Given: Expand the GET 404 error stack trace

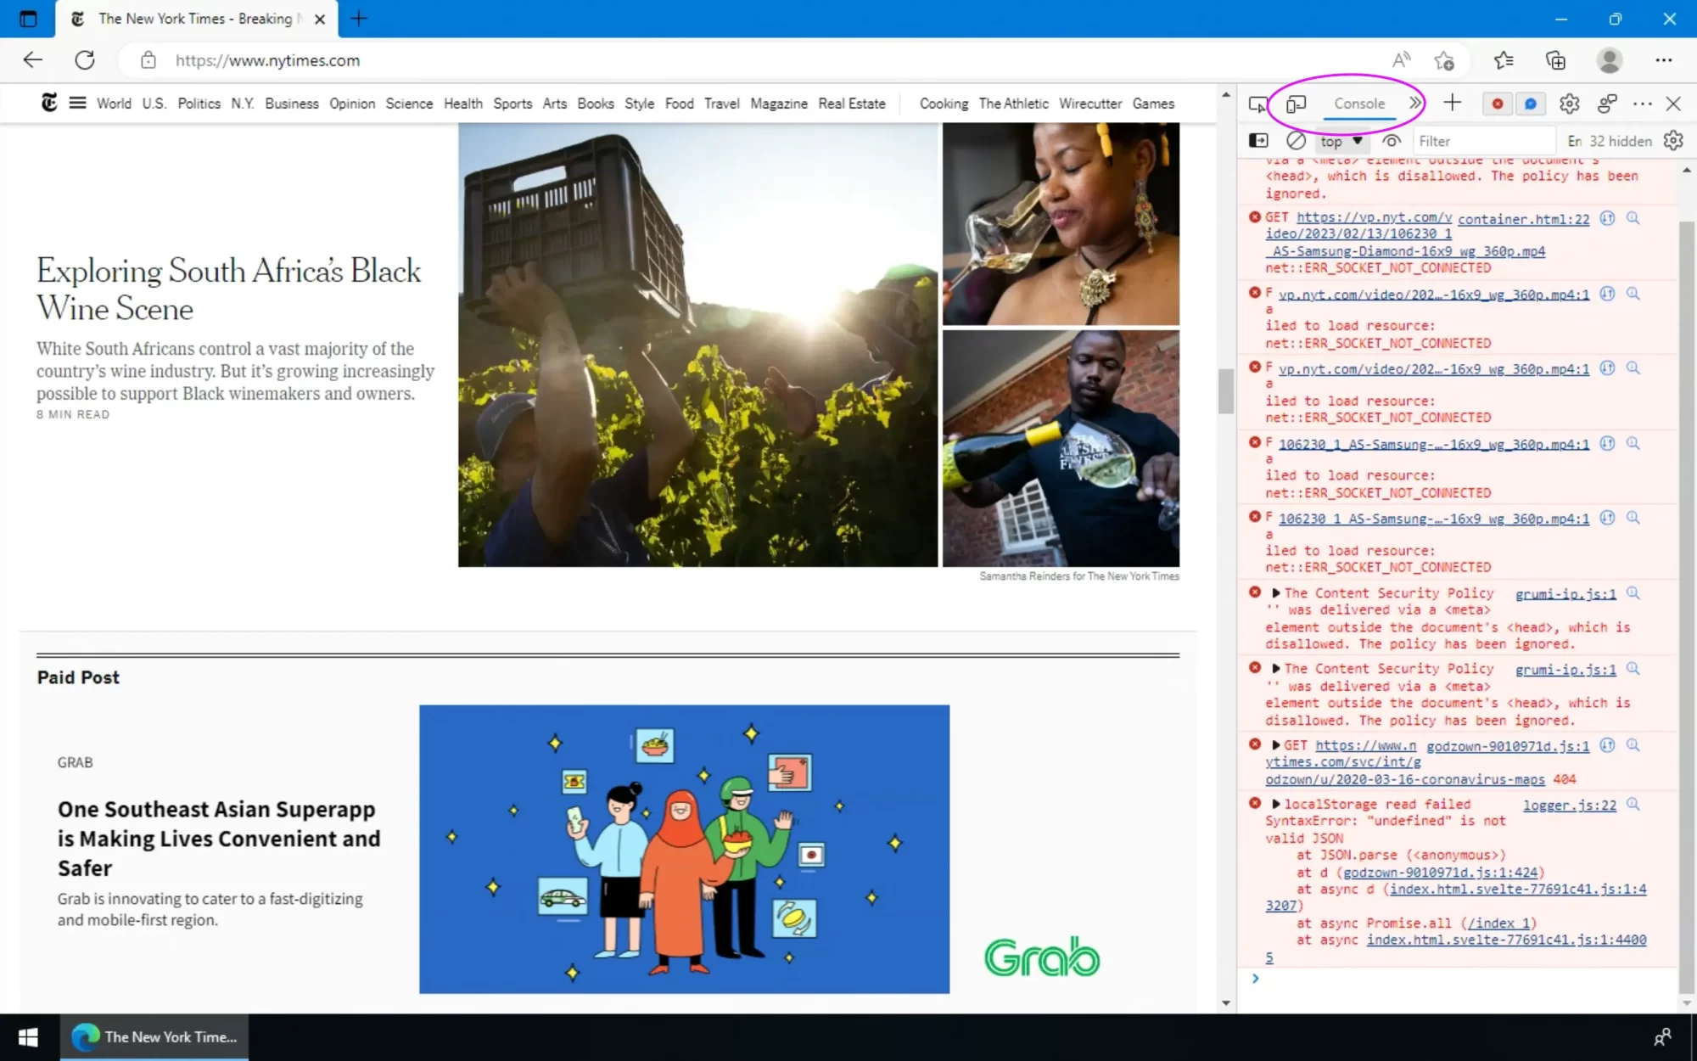Looking at the screenshot, I should pos(1275,745).
